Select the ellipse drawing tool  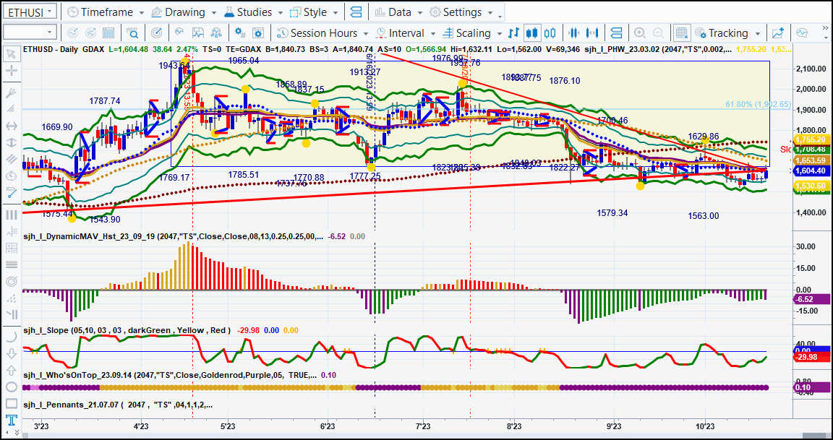click(x=11, y=387)
